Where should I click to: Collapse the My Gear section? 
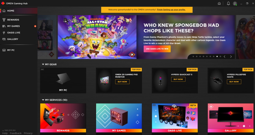43,64
